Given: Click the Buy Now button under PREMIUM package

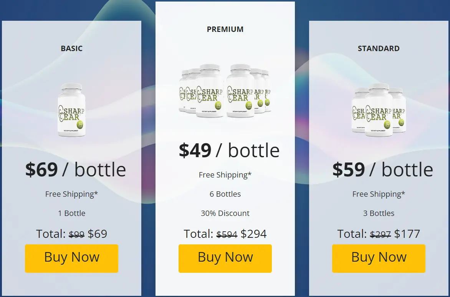Looking at the screenshot, I should pos(225,258).
